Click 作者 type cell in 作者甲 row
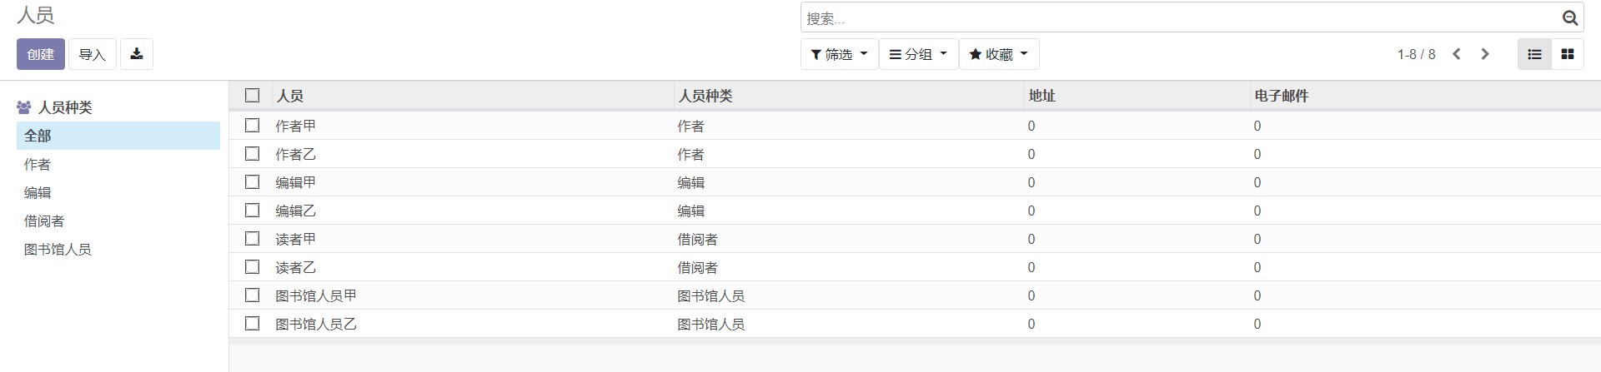The image size is (1601, 372). tap(691, 126)
